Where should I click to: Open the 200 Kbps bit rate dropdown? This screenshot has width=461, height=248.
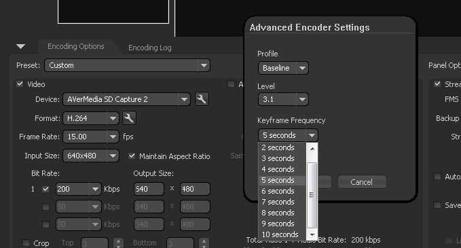[x=79, y=189]
